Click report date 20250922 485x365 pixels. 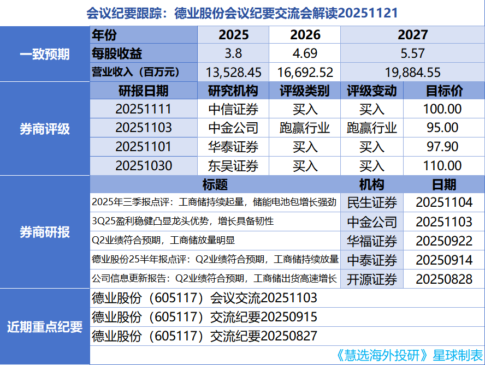point(444,241)
